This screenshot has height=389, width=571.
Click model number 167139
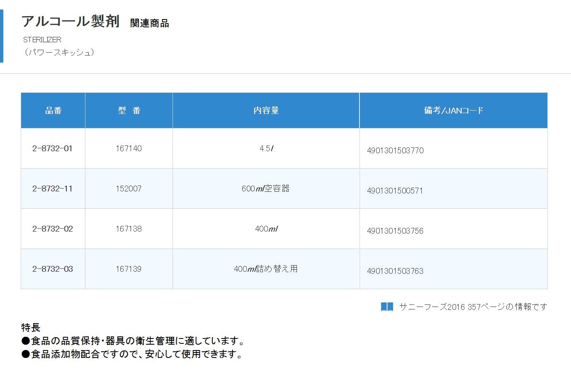coord(129,269)
